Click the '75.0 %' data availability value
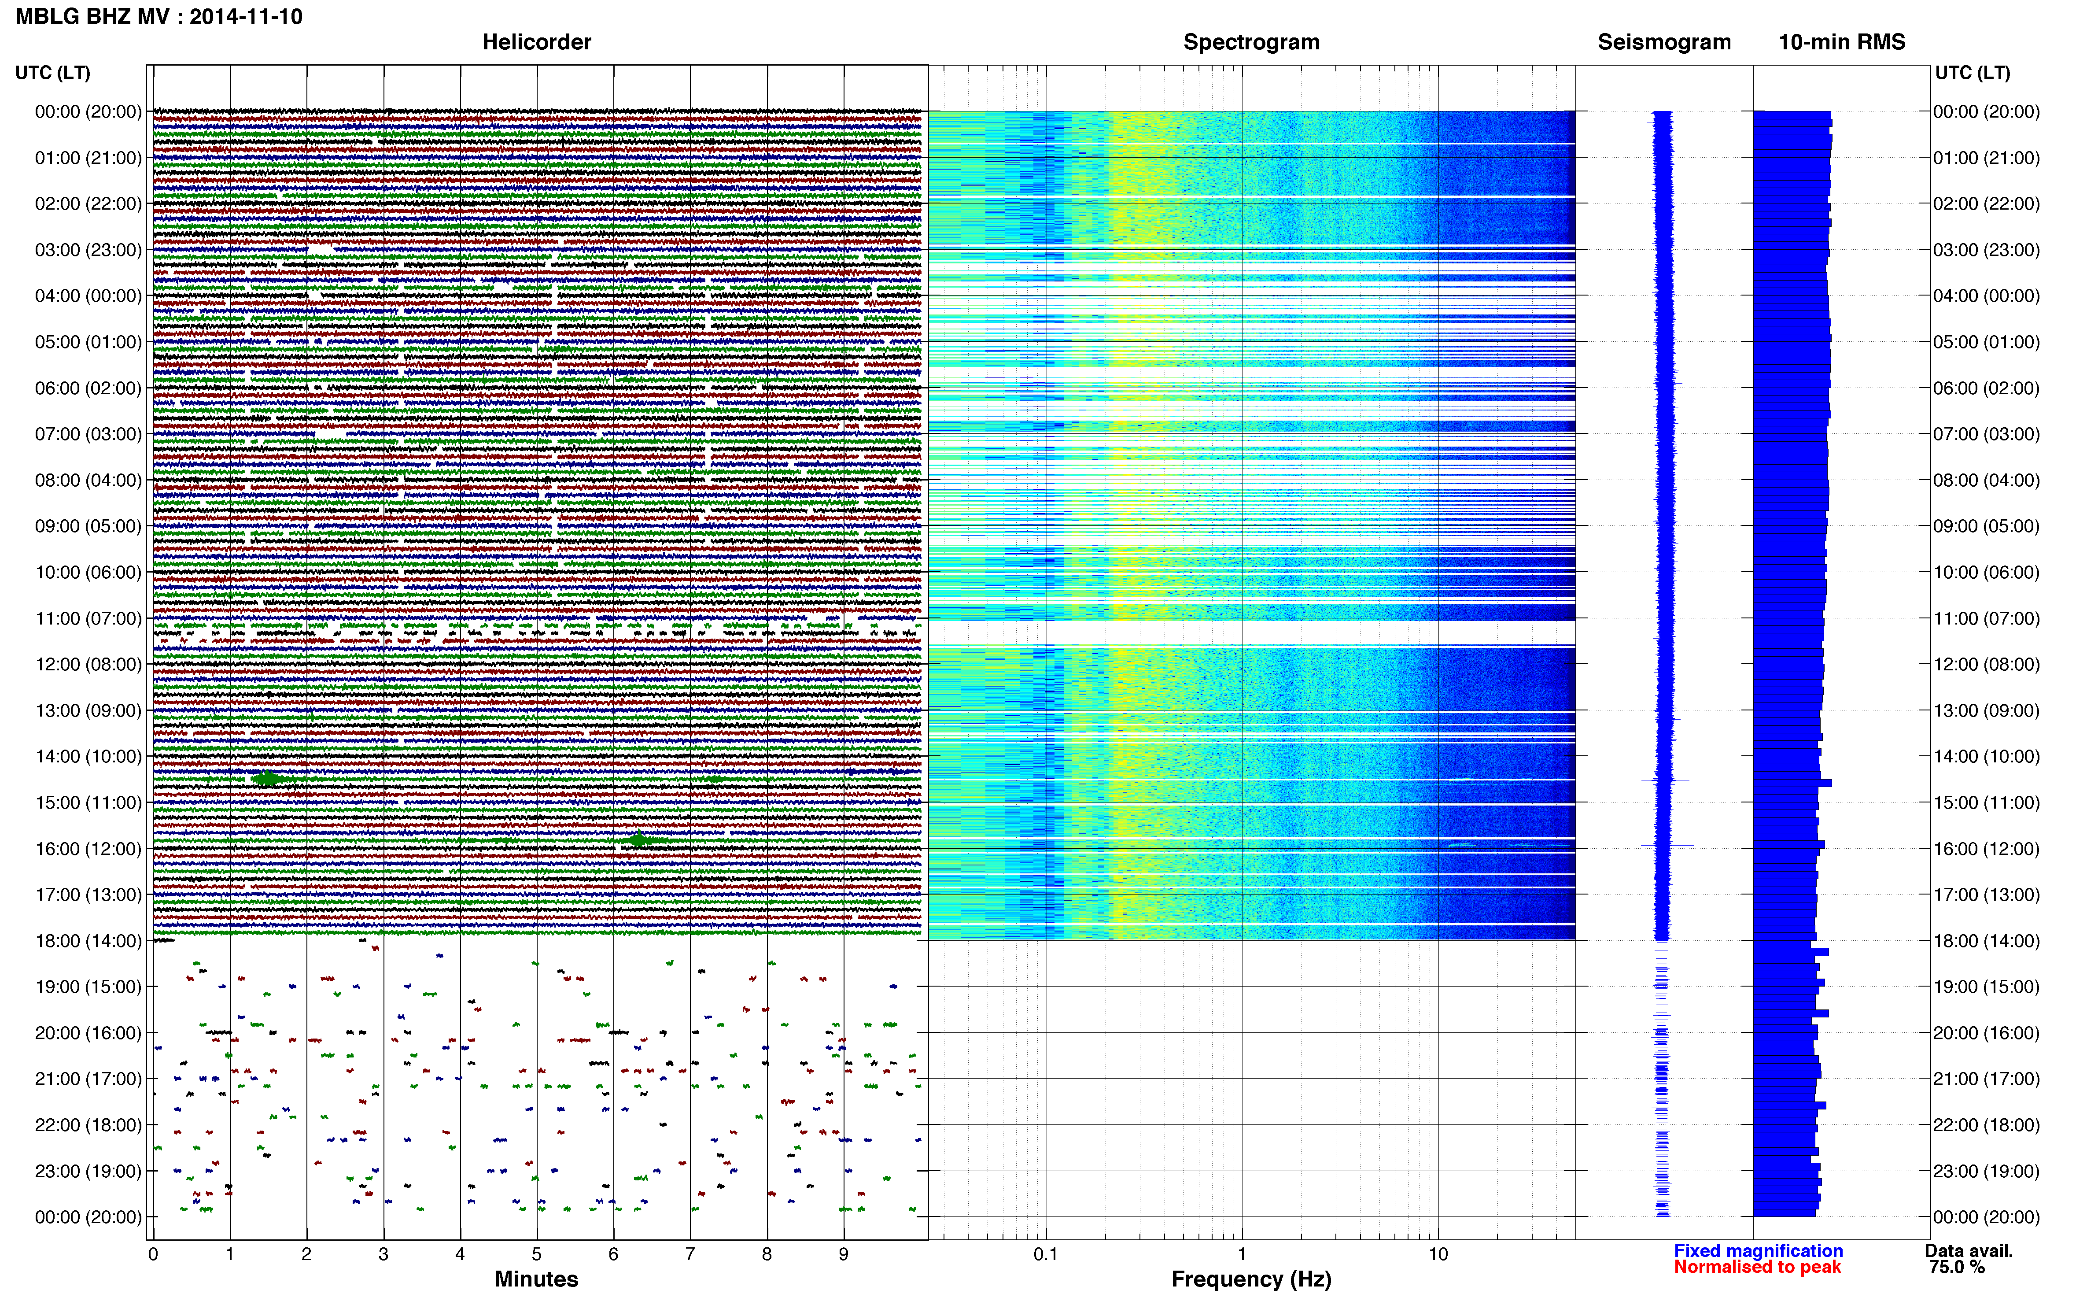2087x1305 pixels. coord(1958,1267)
